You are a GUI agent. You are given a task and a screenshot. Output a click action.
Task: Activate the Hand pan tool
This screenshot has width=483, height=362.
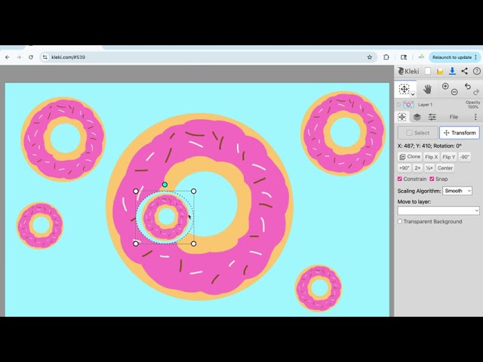coord(427,89)
